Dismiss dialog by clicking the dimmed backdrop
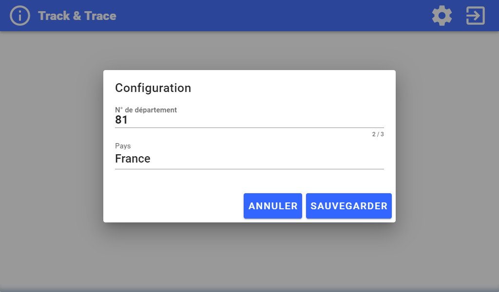 (51, 159)
